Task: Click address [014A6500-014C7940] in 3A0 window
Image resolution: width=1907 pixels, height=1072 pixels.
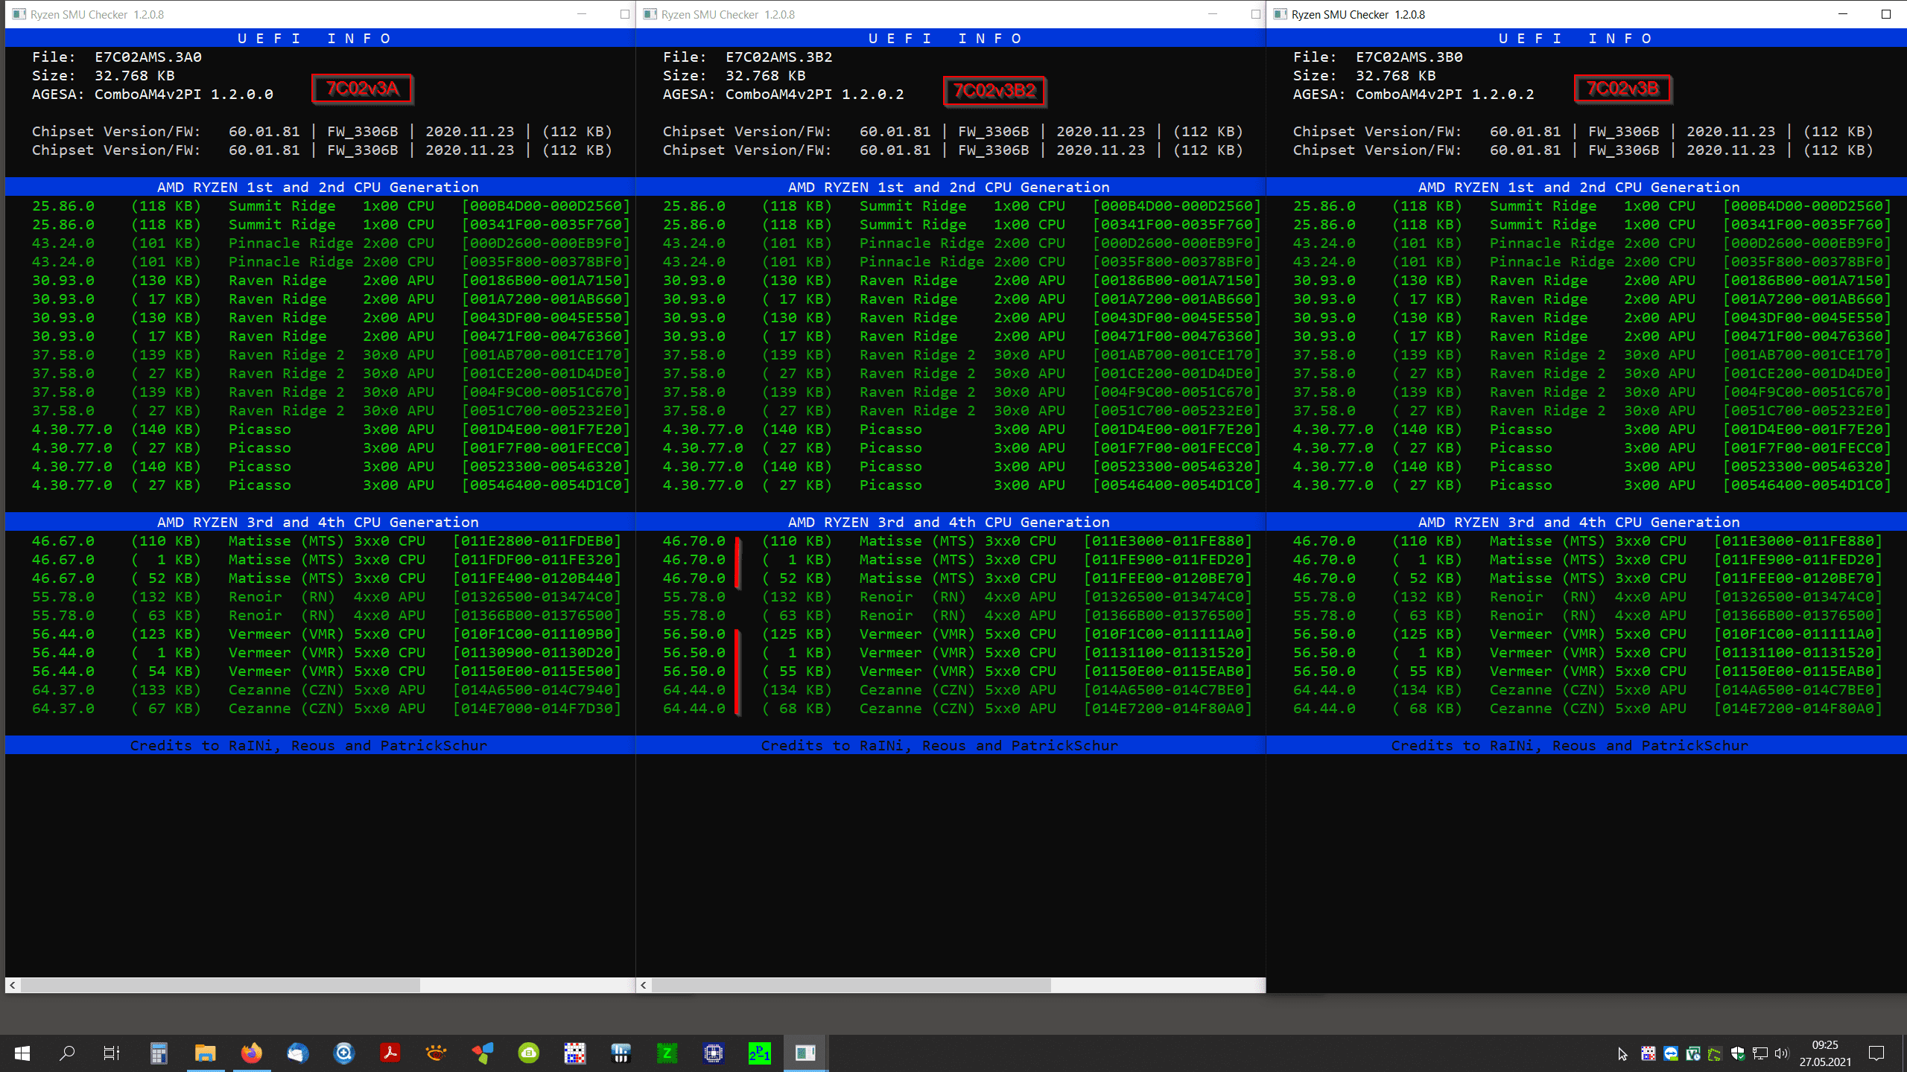Action: 537,690
